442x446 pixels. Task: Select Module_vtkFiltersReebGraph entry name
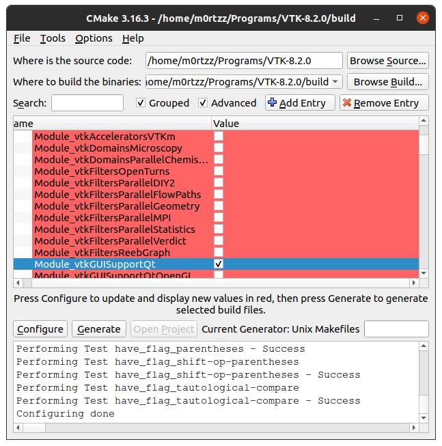click(102, 253)
